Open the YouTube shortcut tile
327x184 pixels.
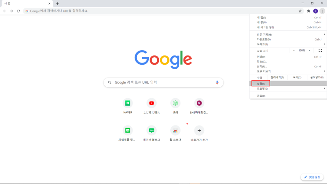(x=151, y=106)
